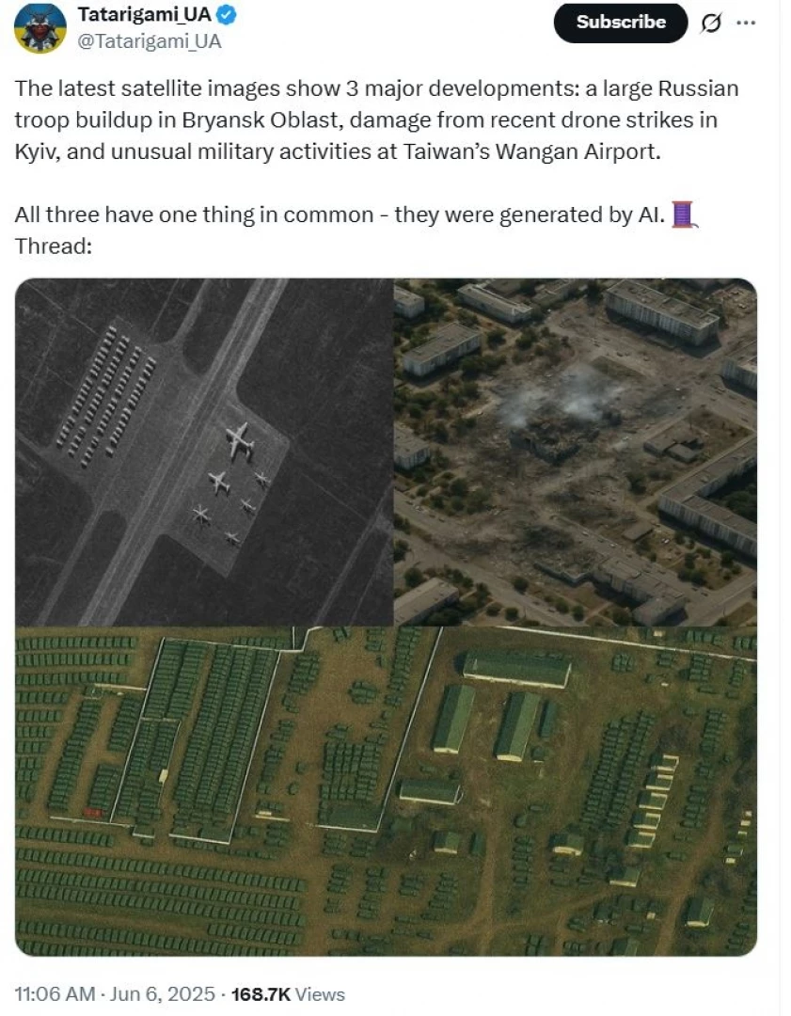The image size is (791, 1016).
Task: Open the three-dot more options menu
Action: [746, 23]
